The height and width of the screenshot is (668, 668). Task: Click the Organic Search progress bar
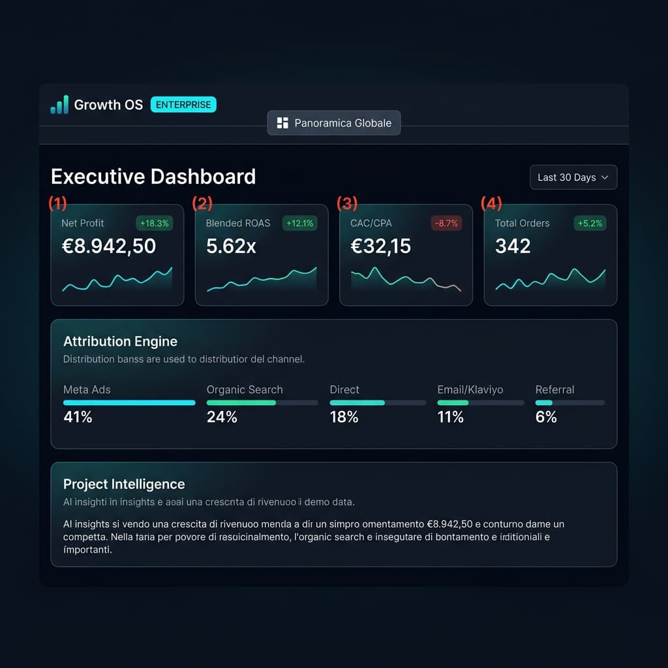(x=262, y=402)
